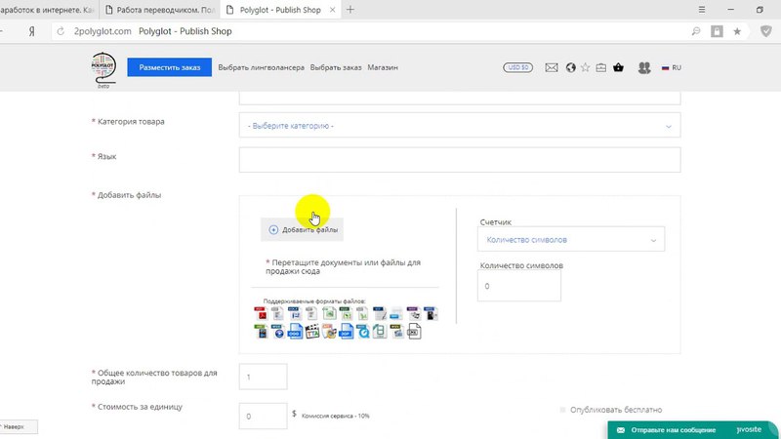Enable the 'Опубликовать бесплатно' checkbox
This screenshot has width=781, height=439.
click(563, 411)
